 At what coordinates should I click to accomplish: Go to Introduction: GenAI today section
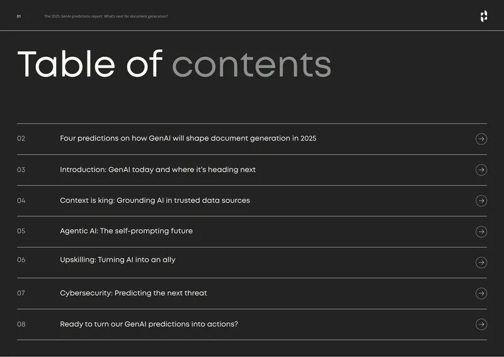point(158,169)
